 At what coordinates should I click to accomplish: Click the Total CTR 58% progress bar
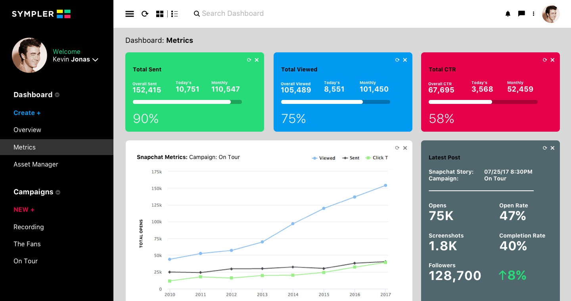coord(483,102)
